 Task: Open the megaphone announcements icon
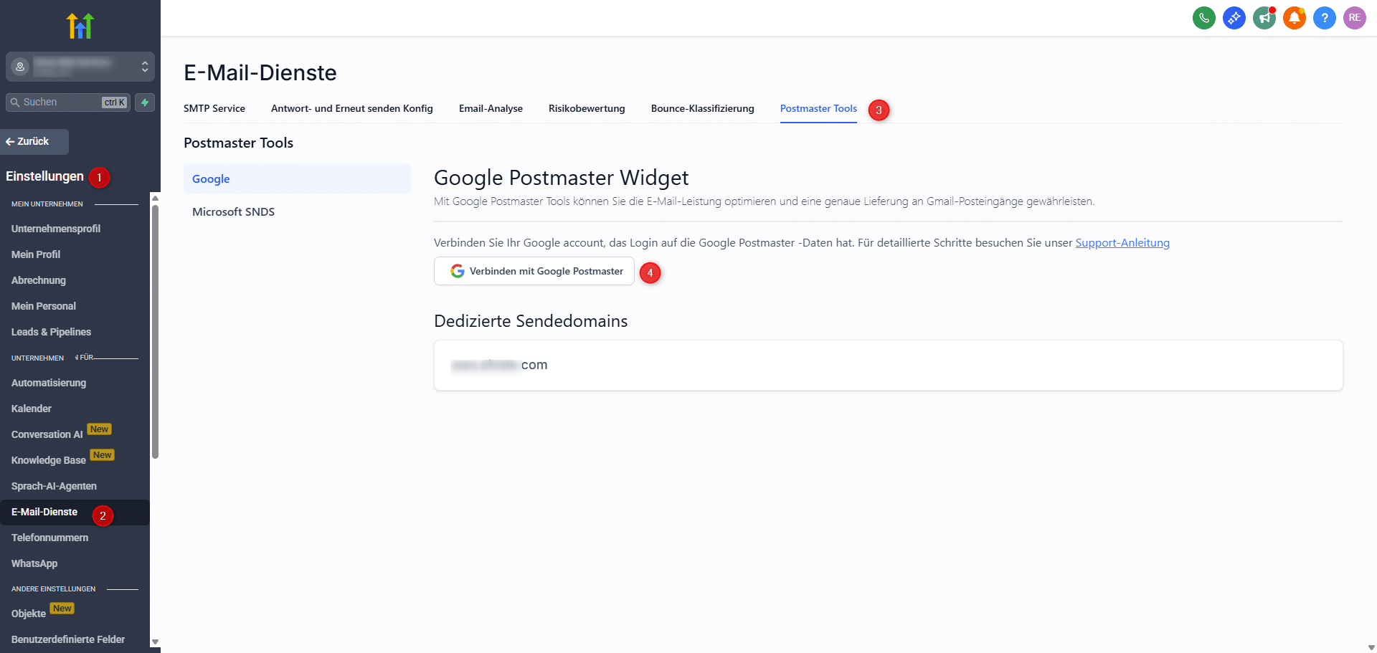(x=1264, y=18)
